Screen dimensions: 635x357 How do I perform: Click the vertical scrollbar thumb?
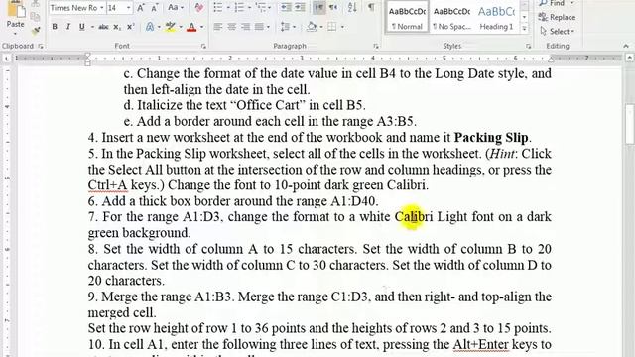tap(629, 124)
